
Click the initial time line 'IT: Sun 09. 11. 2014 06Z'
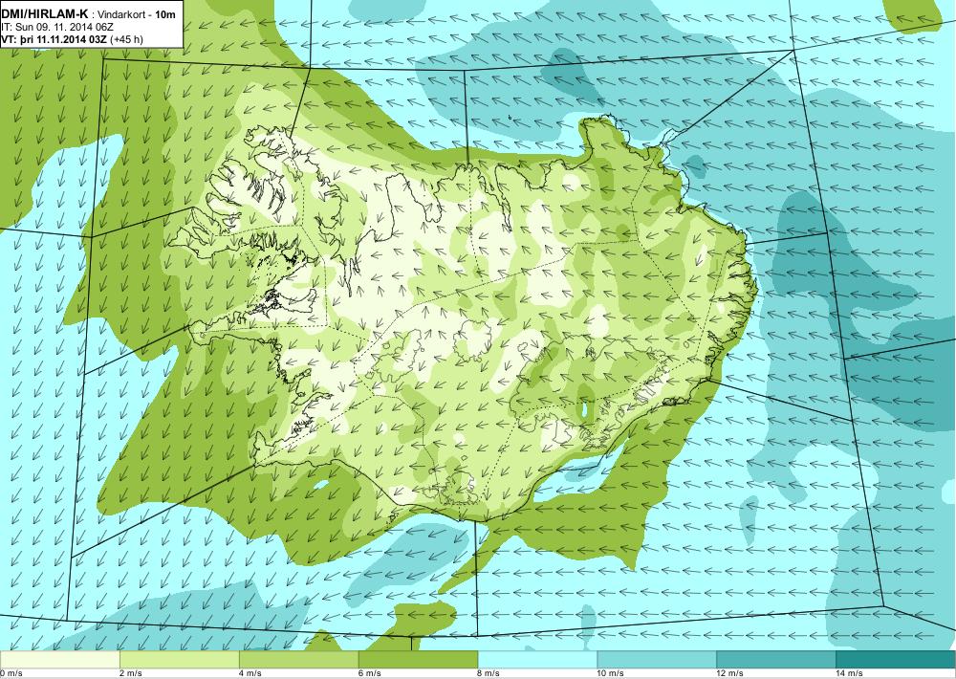point(57,27)
